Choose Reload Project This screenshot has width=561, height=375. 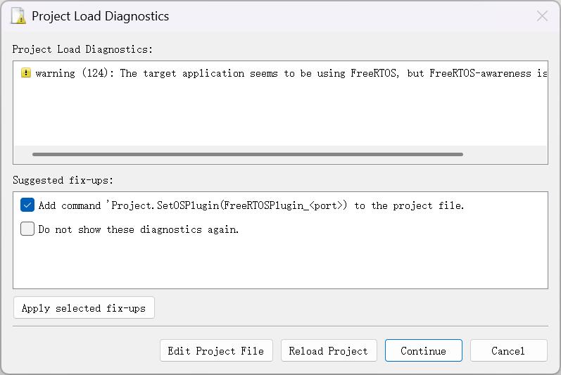(329, 350)
